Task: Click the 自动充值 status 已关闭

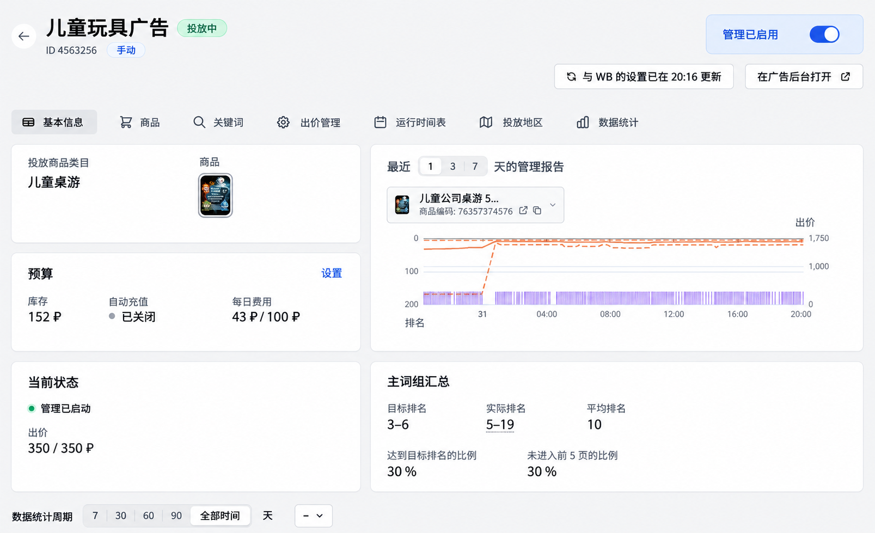Action: [x=138, y=317]
